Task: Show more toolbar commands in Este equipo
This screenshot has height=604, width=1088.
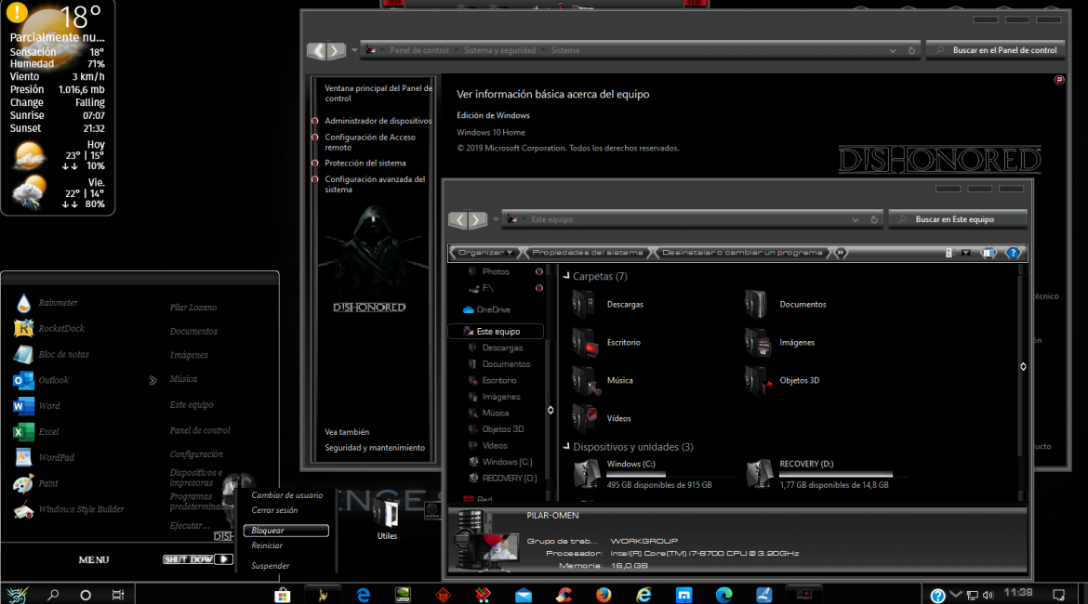Action: (841, 253)
